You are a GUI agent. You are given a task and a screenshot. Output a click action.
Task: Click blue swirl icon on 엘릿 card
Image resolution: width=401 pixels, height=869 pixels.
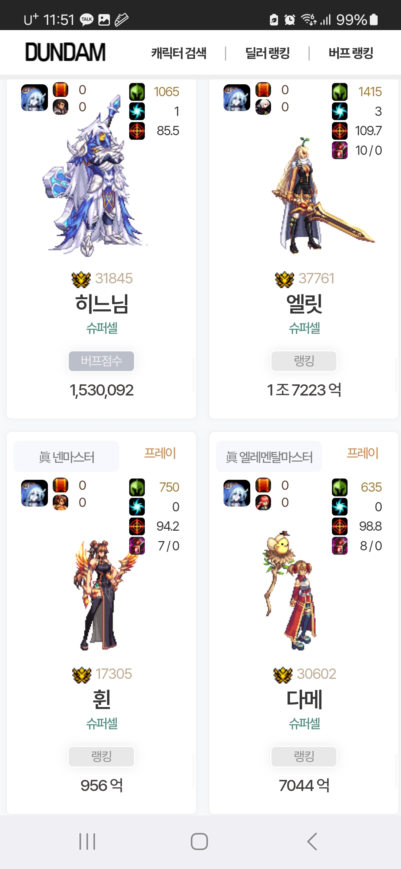pos(340,111)
